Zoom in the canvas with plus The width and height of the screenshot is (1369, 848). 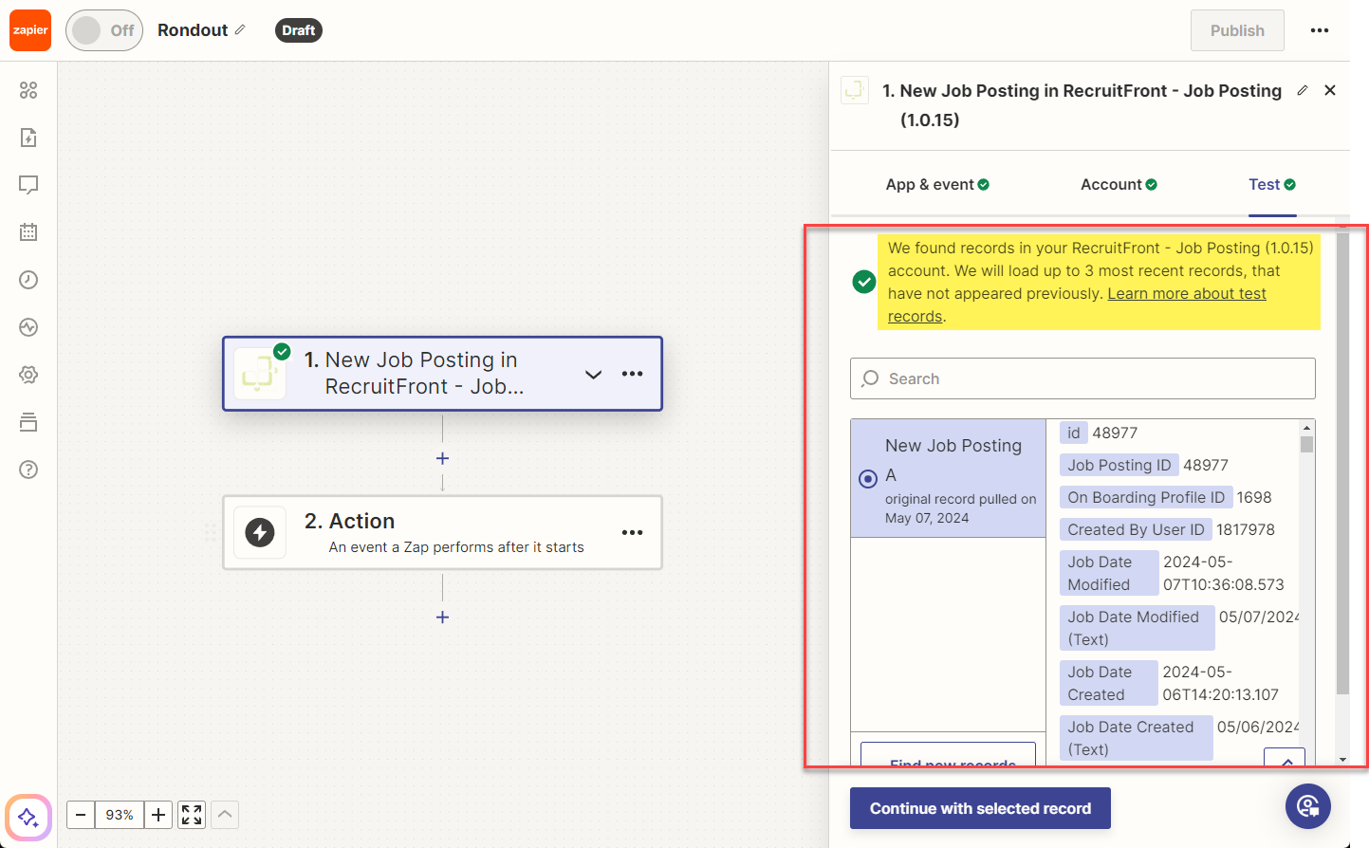coord(158,815)
